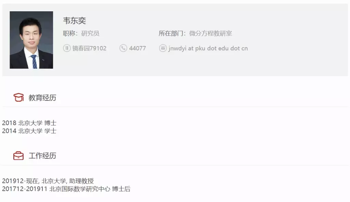350x202 pixels.
Task: Click office address 镜春园79102
Action: tap(89, 48)
